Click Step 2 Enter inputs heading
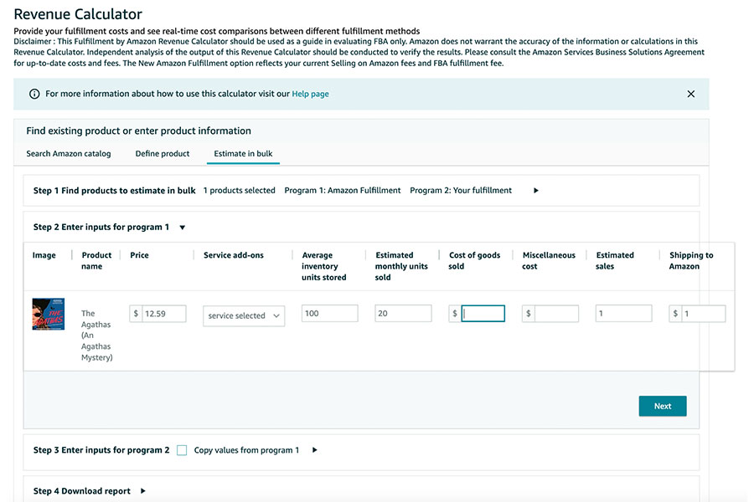 [101, 228]
